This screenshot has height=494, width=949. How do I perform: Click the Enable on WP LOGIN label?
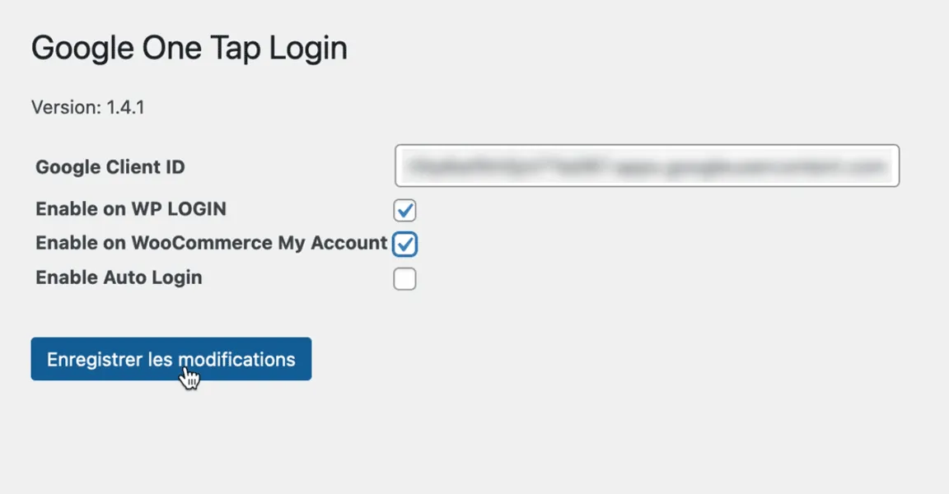tap(130, 209)
